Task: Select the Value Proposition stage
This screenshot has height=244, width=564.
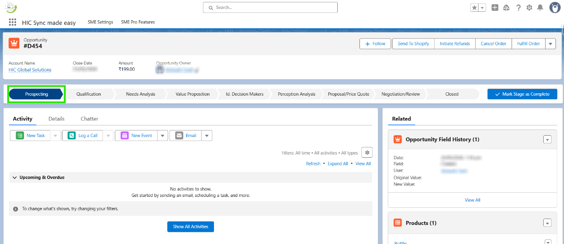Action: (x=192, y=94)
